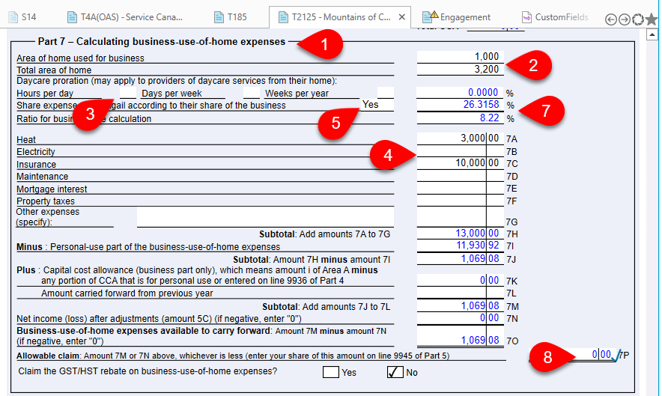
Task: Click the 26.3158 share percentage value
Action: click(x=481, y=104)
